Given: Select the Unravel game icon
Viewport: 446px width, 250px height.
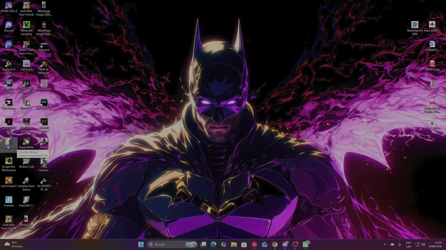Looking at the screenshot, I should click(x=26, y=105).
